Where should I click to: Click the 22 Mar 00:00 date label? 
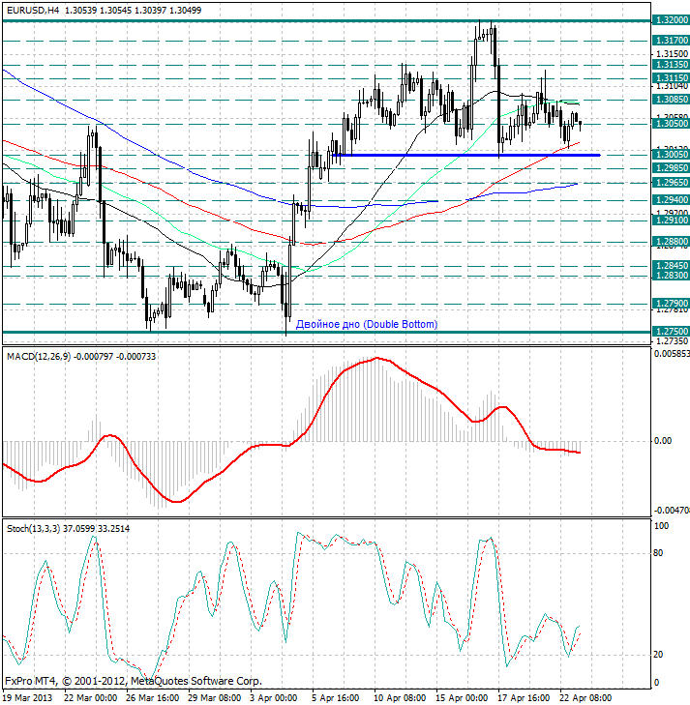point(90,698)
